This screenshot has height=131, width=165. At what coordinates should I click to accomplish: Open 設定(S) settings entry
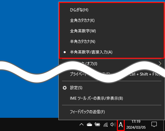(x=112, y=88)
